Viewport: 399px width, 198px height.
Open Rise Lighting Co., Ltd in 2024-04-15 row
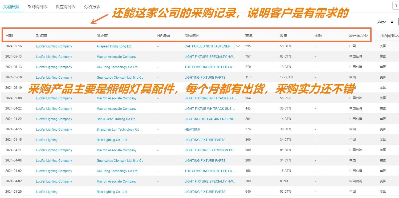pos(112,140)
